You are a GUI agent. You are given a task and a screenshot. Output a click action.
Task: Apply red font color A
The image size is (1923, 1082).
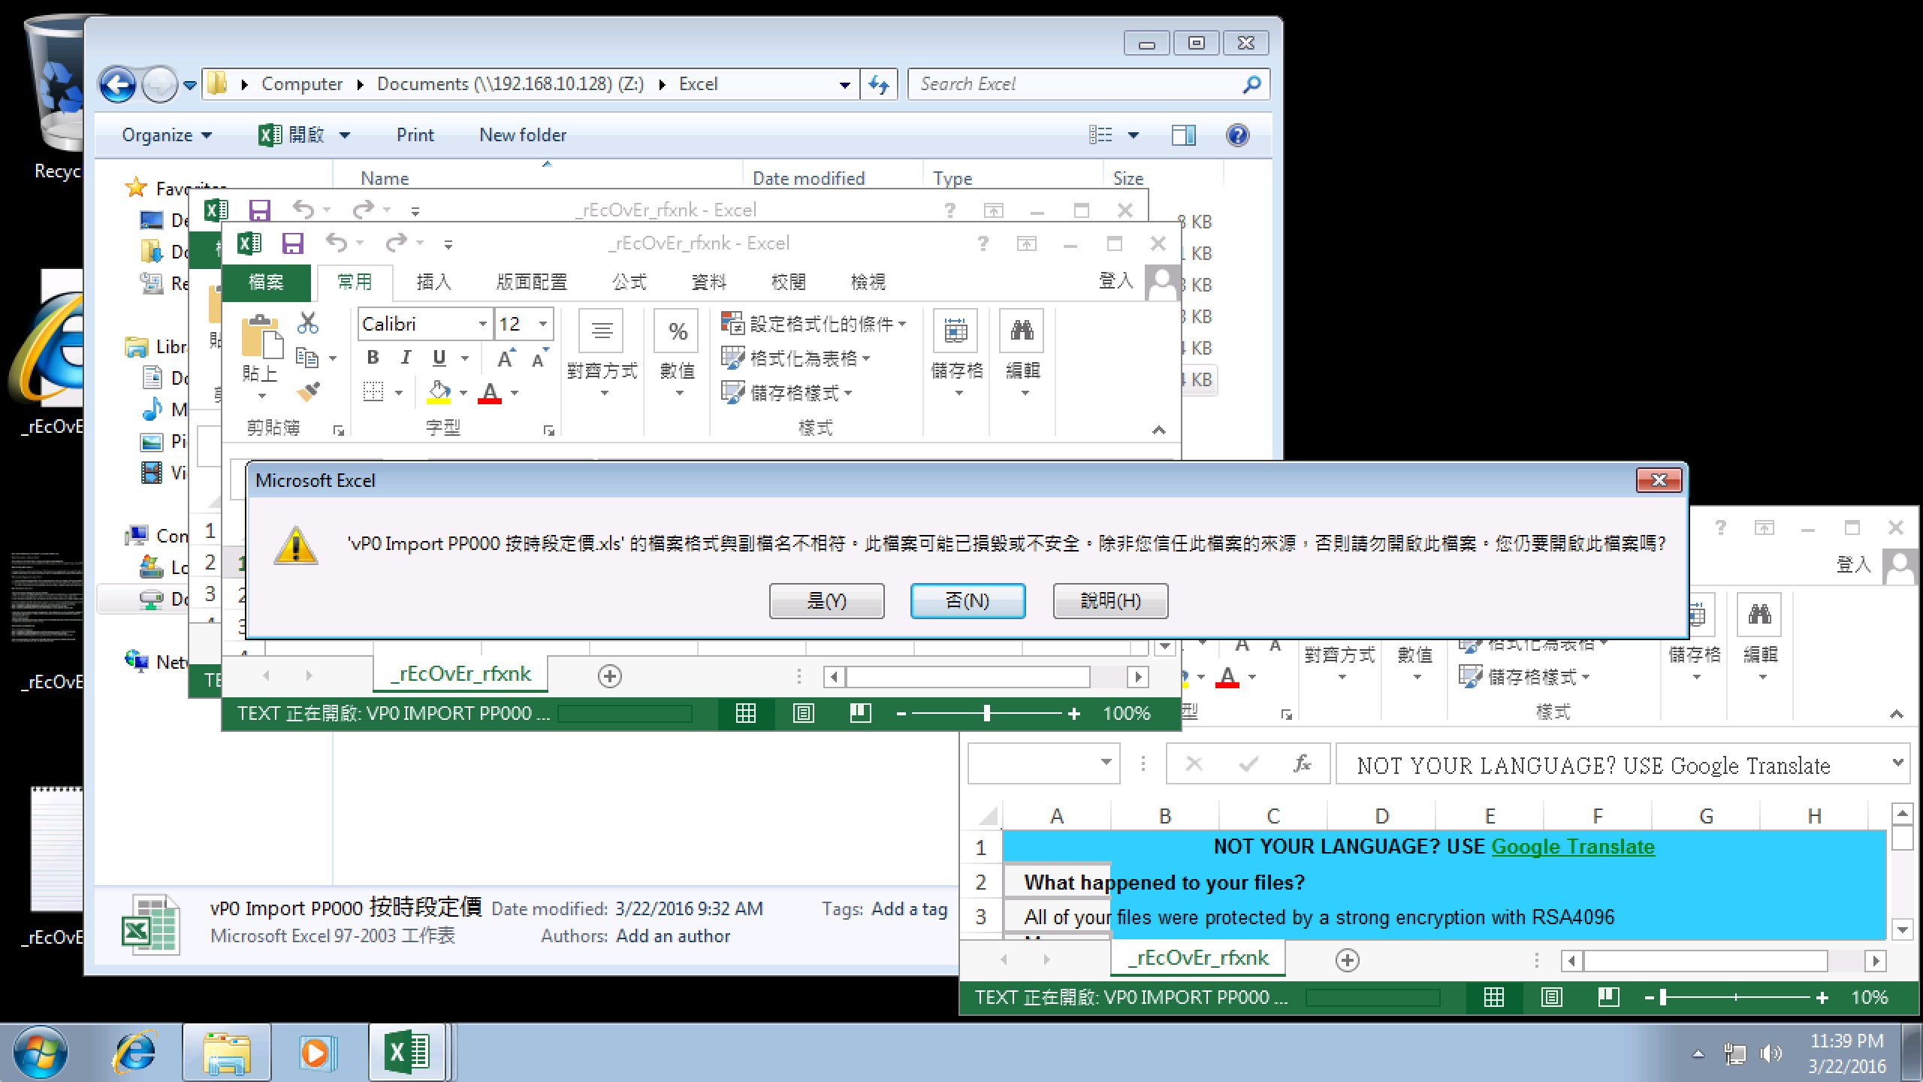point(490,391)
